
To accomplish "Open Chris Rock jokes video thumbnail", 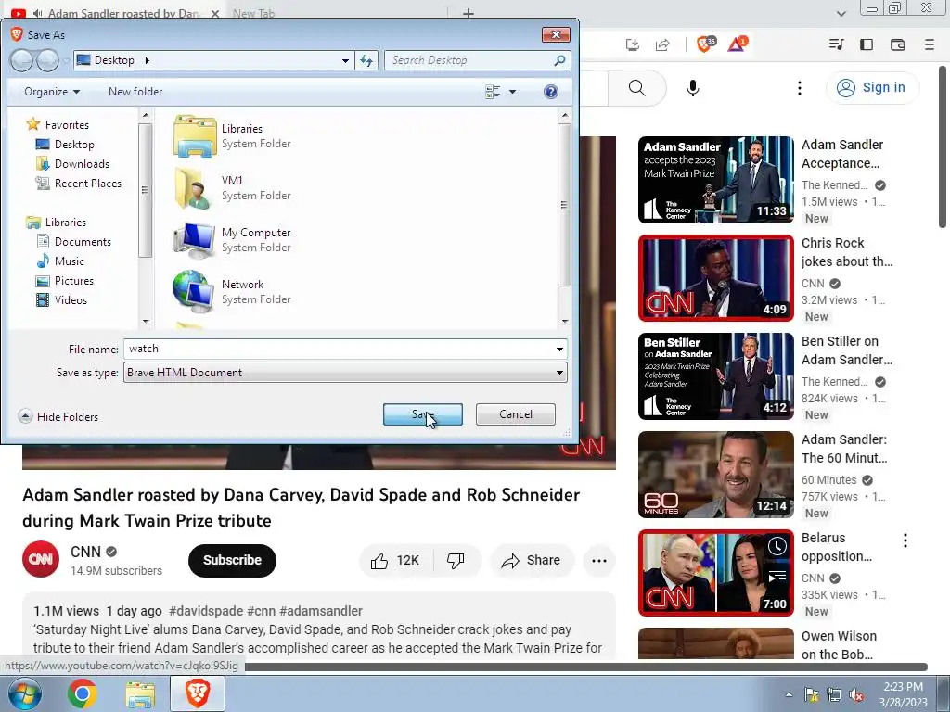I will (x=715, y=278).
